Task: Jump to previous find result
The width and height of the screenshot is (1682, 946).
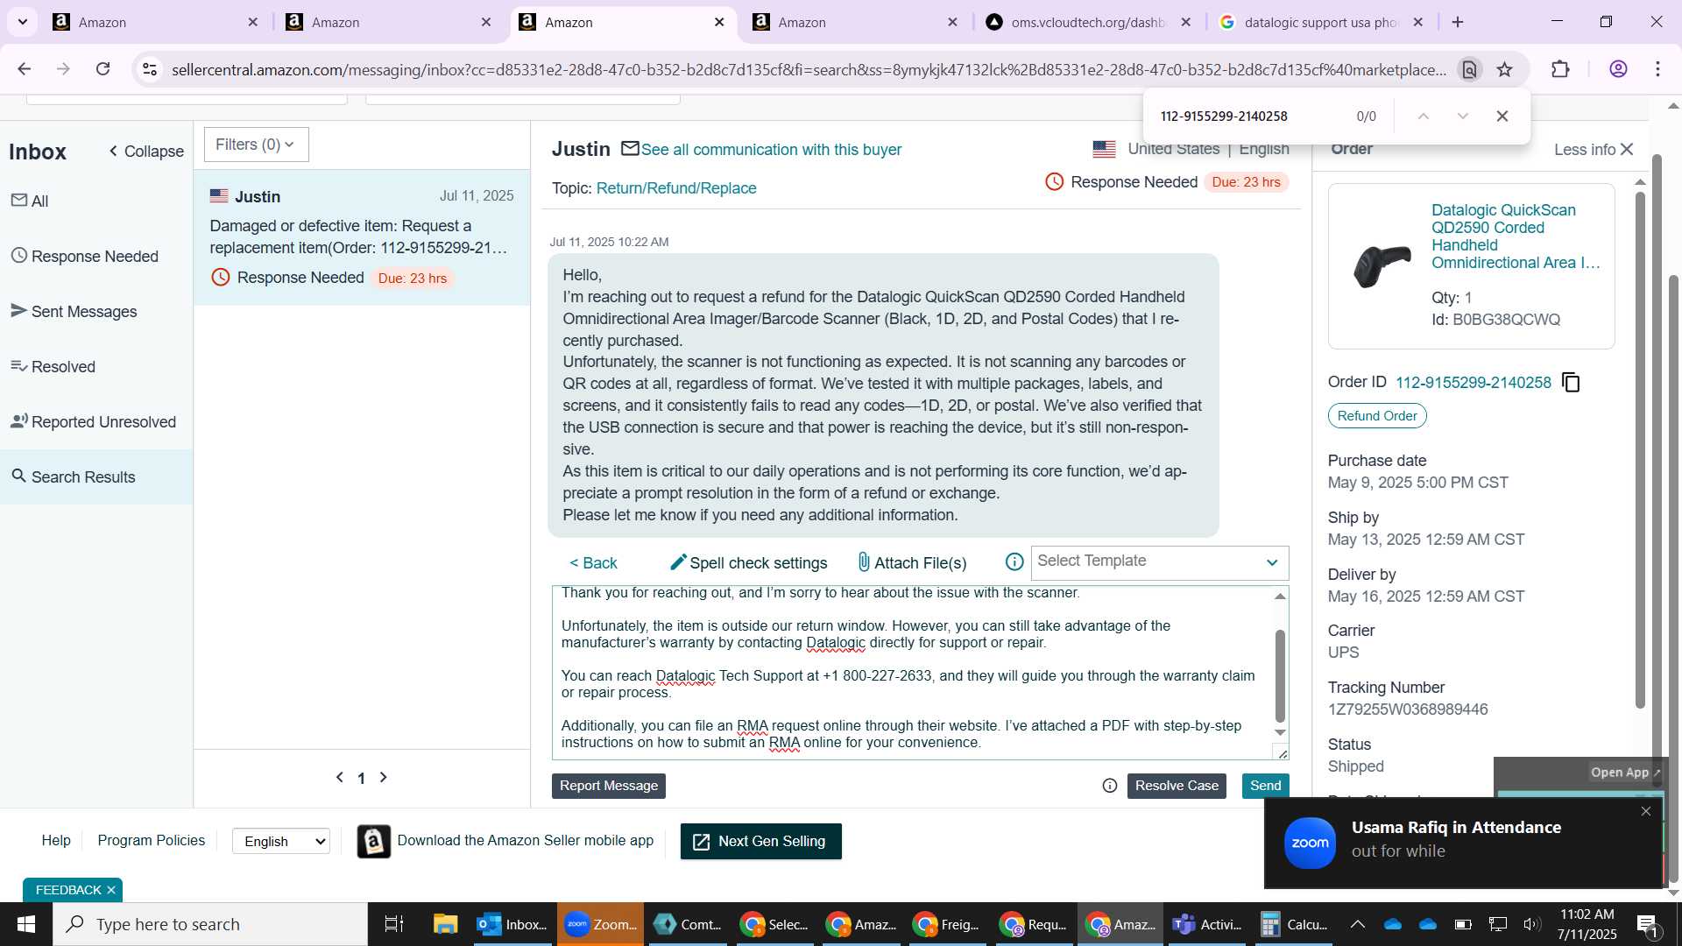Action: tap(1424, 116)
